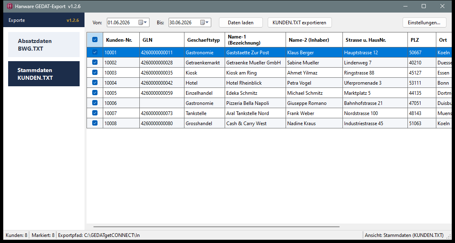Click the GLN column header
The image size is (455, 243).
162,40
